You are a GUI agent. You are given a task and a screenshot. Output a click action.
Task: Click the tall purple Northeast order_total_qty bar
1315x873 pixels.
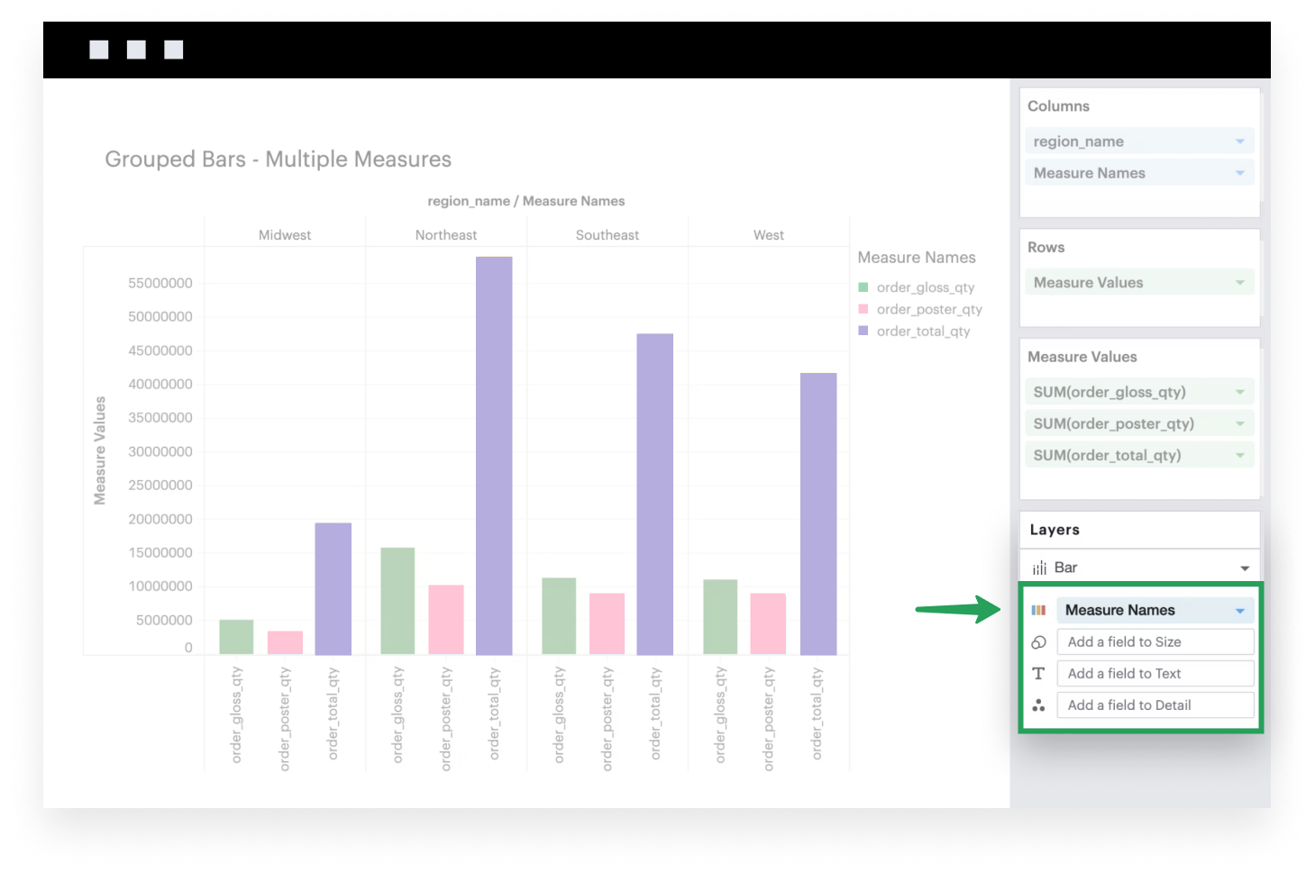pos(494,455)
